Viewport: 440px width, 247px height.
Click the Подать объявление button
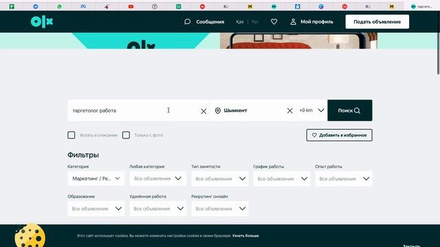[x=377, y=21]
